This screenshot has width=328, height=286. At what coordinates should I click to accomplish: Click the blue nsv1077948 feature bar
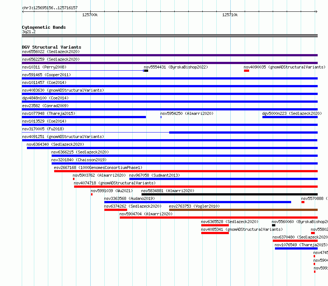point(84,117)
